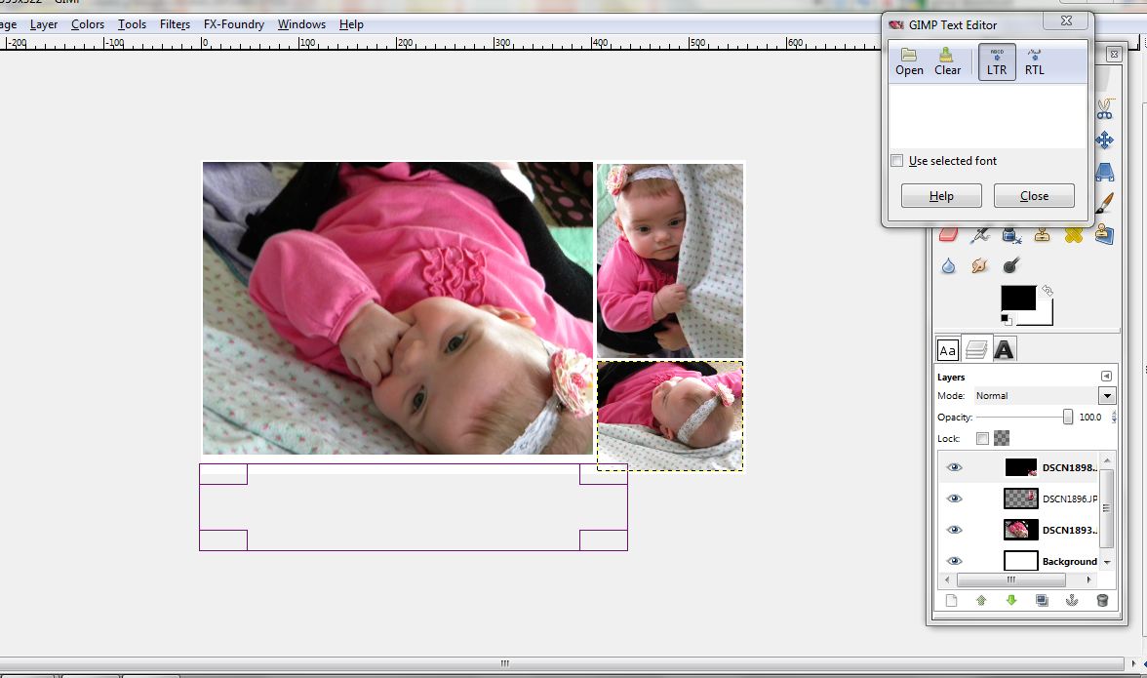Click the foreground black color swatch

pos(1018,298)
